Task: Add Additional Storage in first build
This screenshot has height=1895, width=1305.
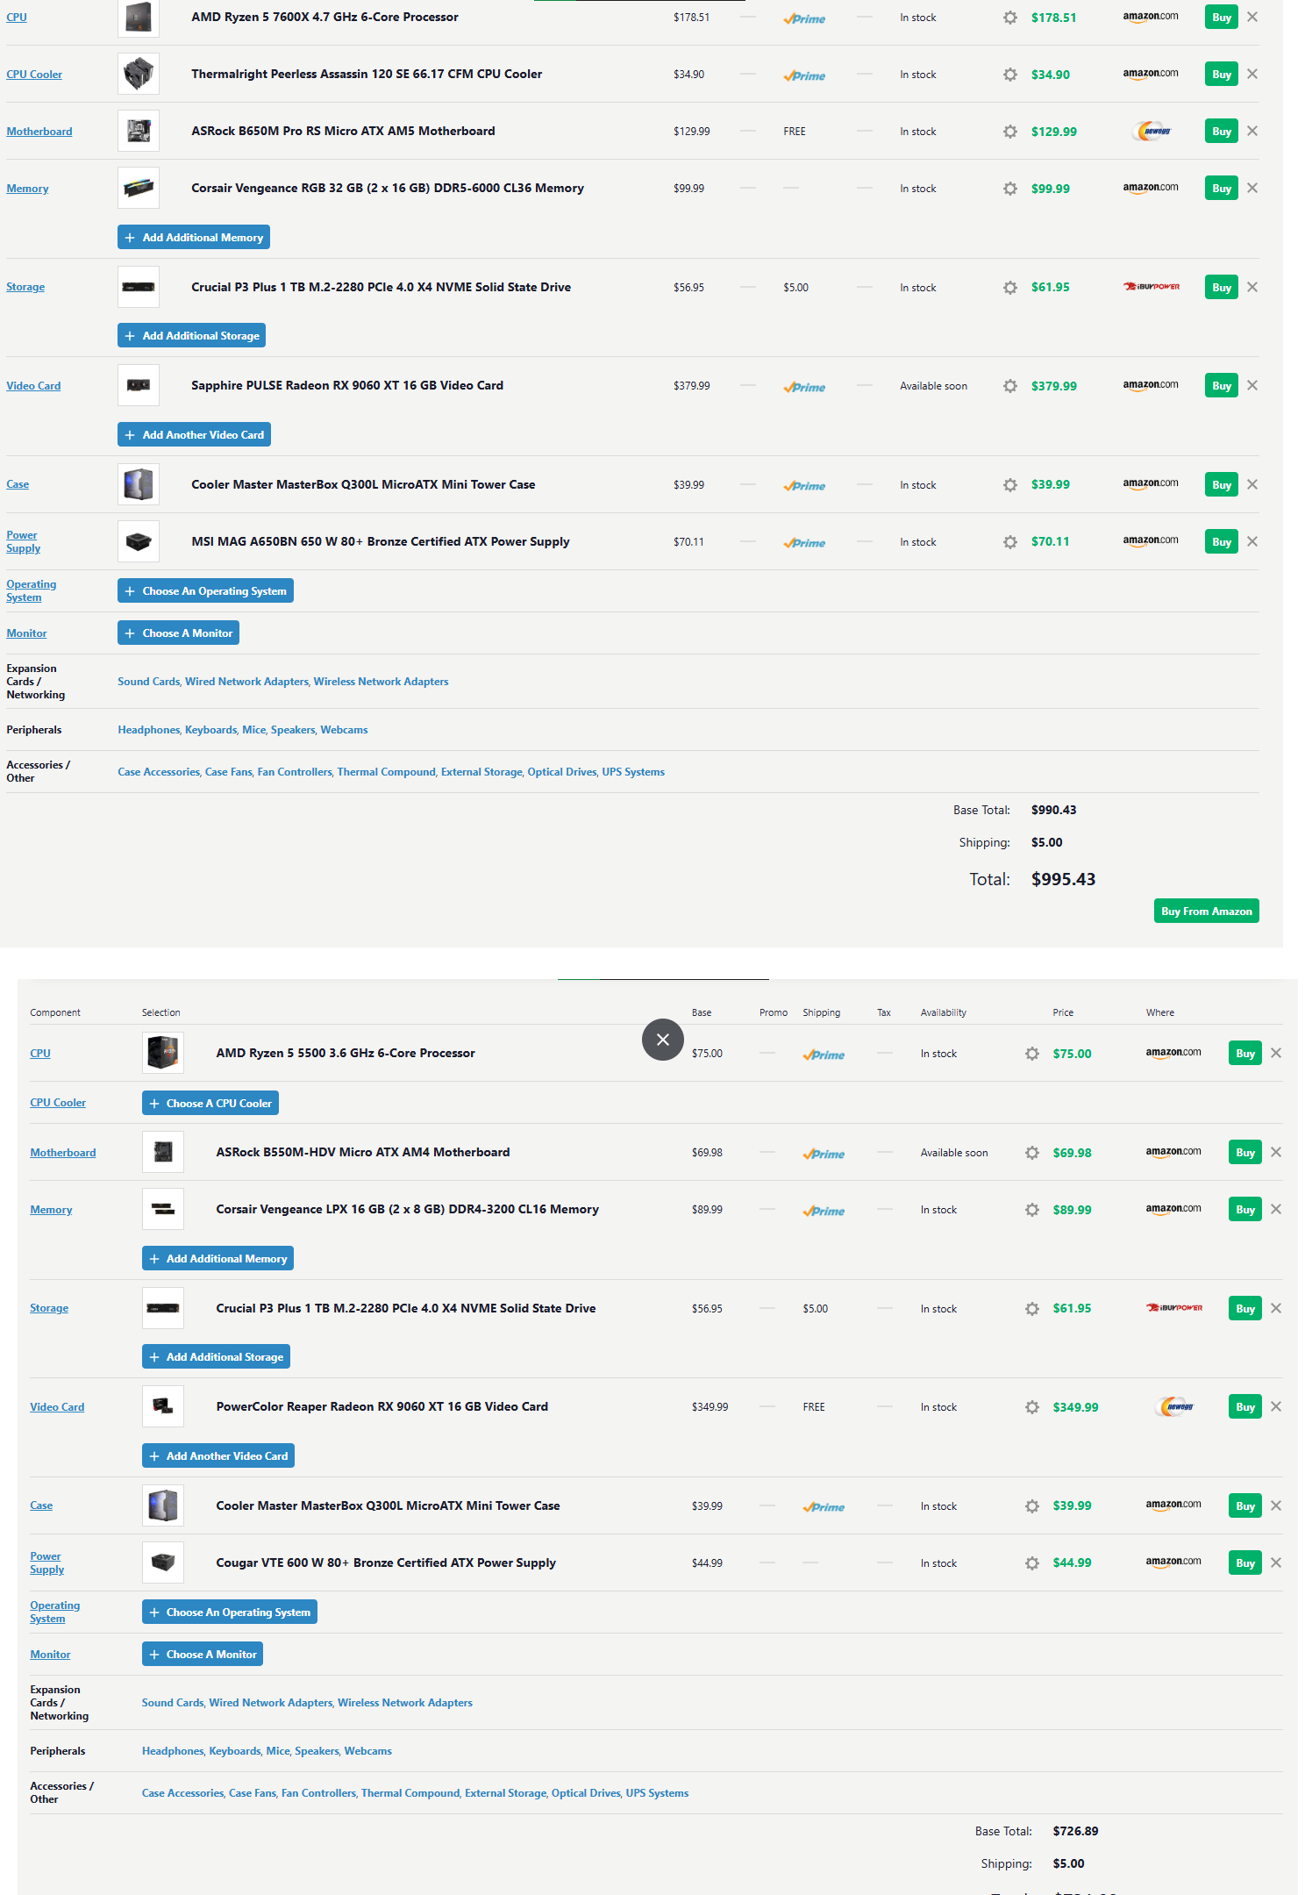Action: tap(192, 336)
